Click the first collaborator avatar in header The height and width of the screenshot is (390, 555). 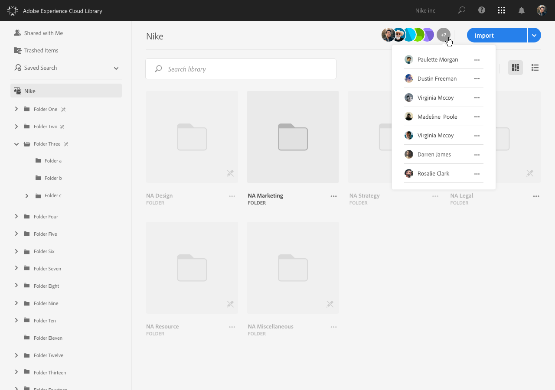pyautogui.click(x=388, y=35)
